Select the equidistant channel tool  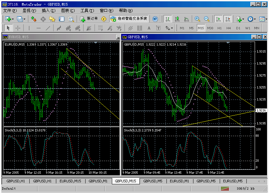pos(59,28)
